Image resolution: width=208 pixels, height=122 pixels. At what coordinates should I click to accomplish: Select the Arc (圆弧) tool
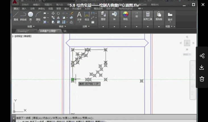[38, 16]
